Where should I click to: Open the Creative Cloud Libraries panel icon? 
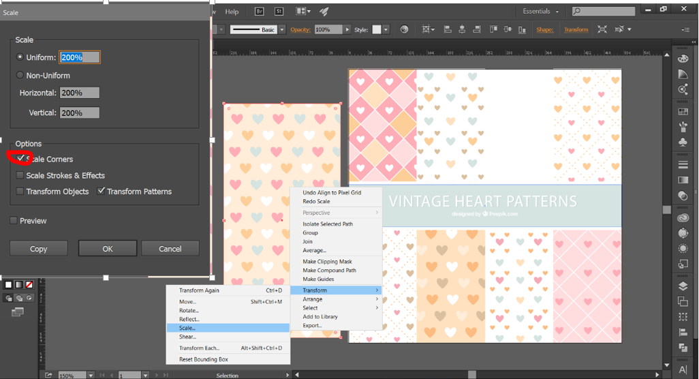click(683, 218)
